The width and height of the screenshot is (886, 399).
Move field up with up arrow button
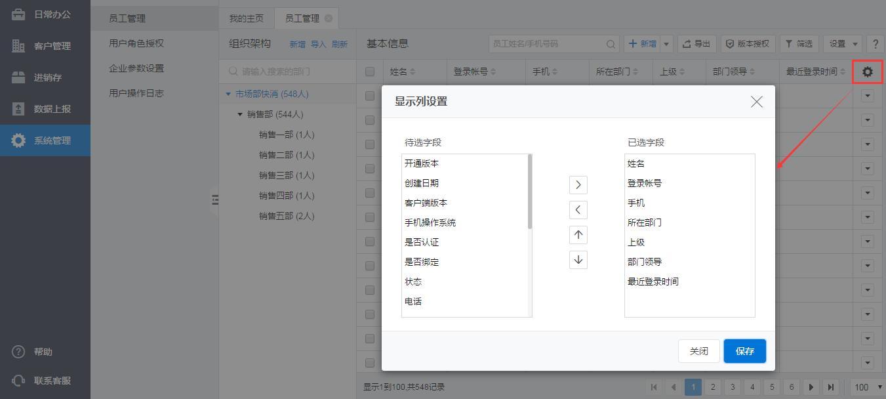(578, 235)
